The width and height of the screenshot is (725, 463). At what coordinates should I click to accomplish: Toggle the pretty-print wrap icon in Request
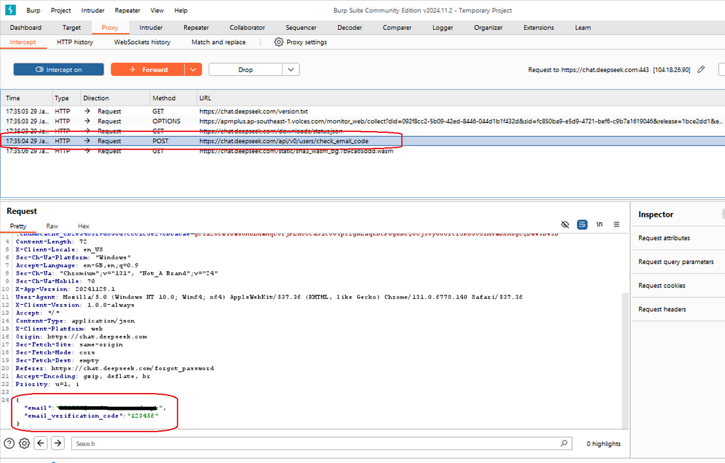582,224
